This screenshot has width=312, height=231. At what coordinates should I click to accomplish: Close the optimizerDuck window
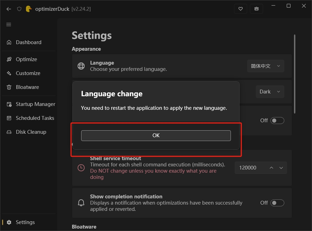(x=304, y=6)
